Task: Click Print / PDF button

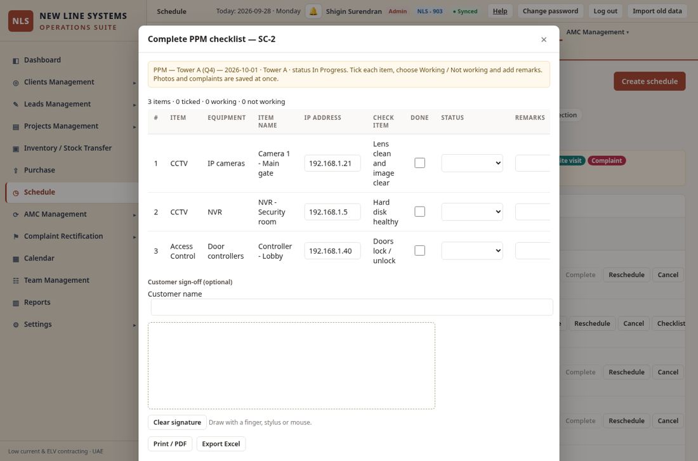Action: [170, 444]
